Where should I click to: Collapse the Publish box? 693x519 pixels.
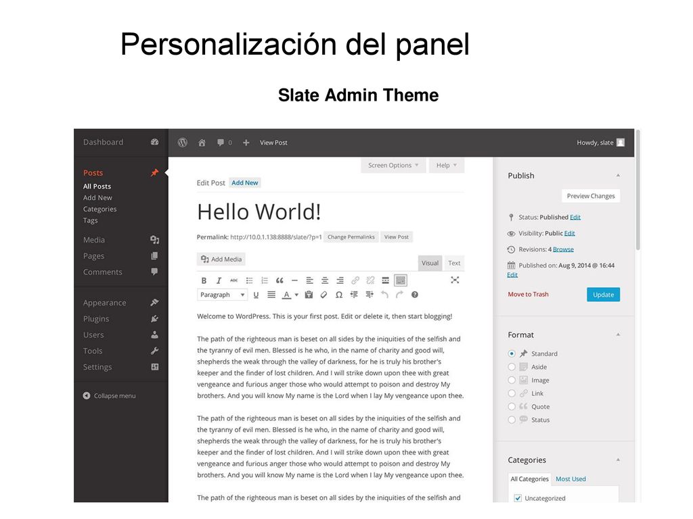618,176
